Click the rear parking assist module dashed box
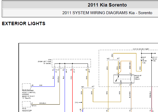The height and width of the screenshot is (112, 158). [26, 86]
